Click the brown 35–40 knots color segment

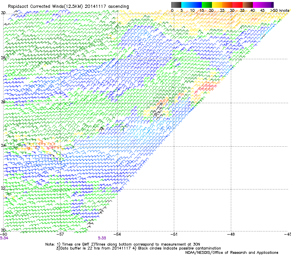[x=248, y=5]
